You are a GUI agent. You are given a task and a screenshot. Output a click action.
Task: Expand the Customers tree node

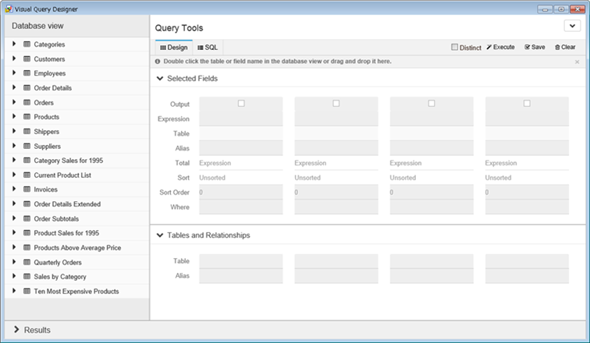(14, 58)
